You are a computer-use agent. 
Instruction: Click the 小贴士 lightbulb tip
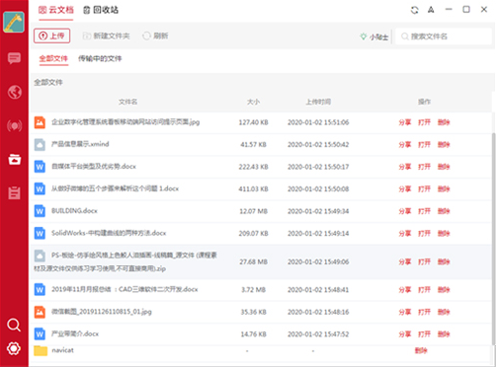click(374, 37)
